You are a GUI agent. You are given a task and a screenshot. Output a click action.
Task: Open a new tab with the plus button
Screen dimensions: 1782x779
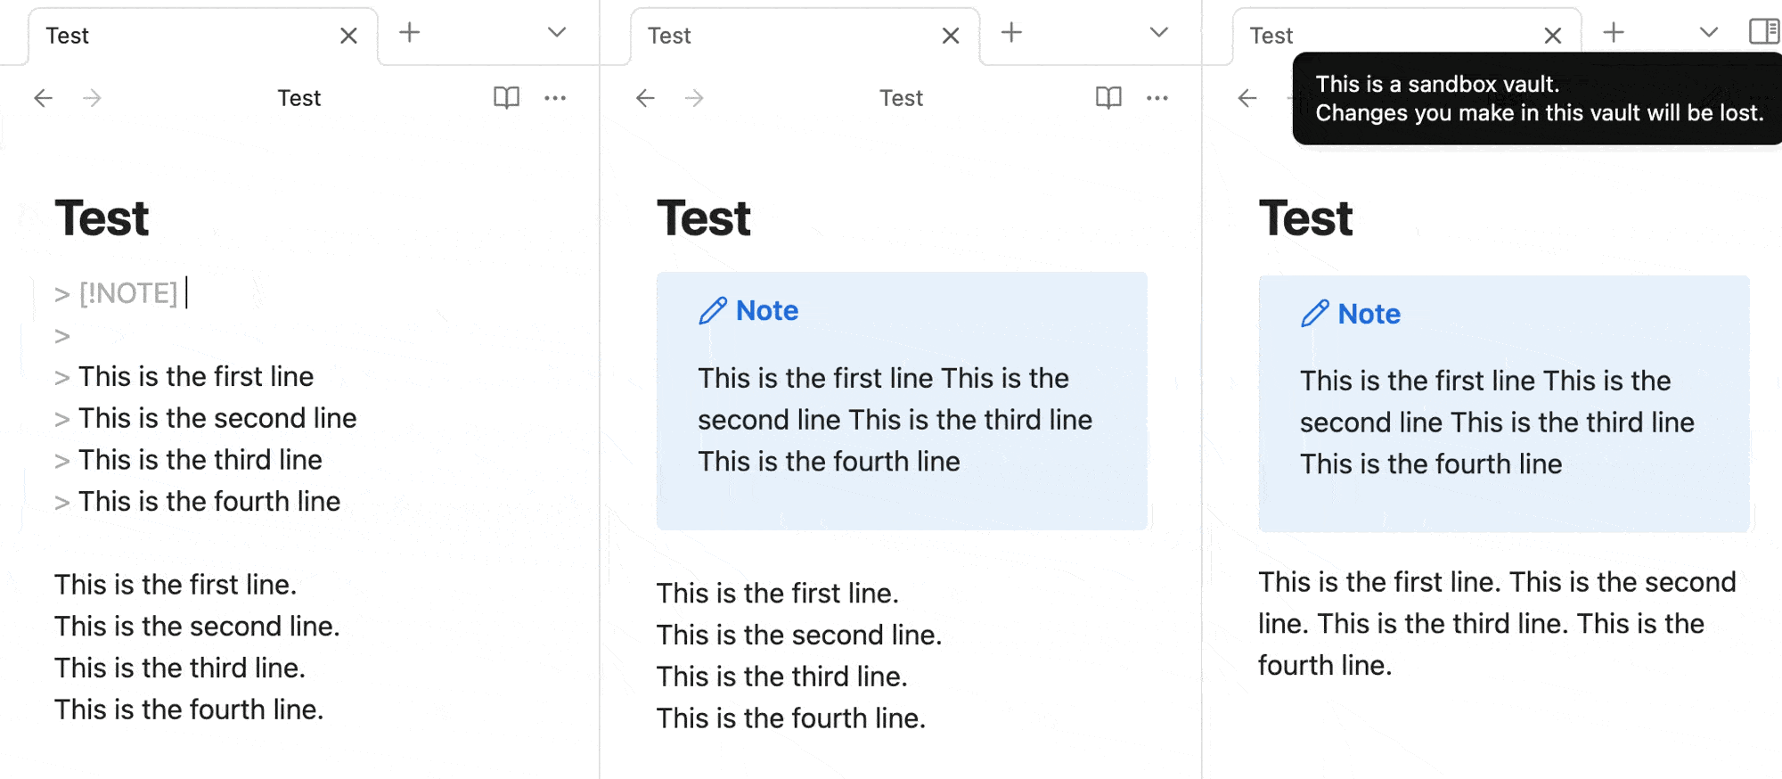[x=409, y=32]
